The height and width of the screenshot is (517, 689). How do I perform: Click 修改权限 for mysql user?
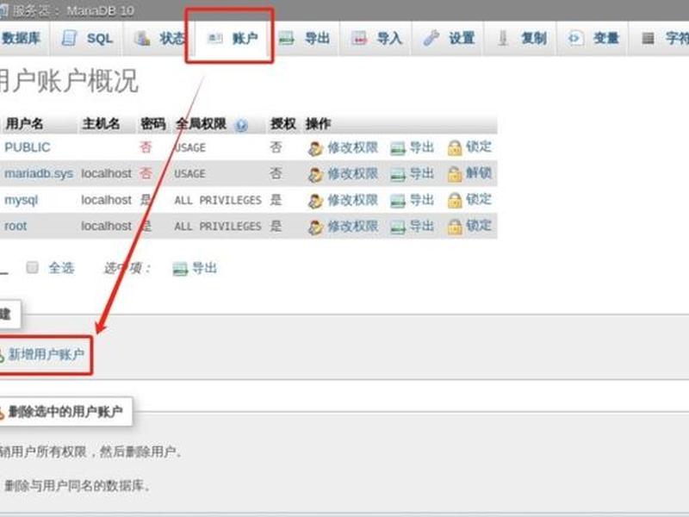click(353, 200)
